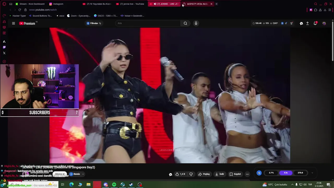This screenshot has height=188, width=334.
Task: Open Sound Buttons bookmark
Action: pos(40,16)
